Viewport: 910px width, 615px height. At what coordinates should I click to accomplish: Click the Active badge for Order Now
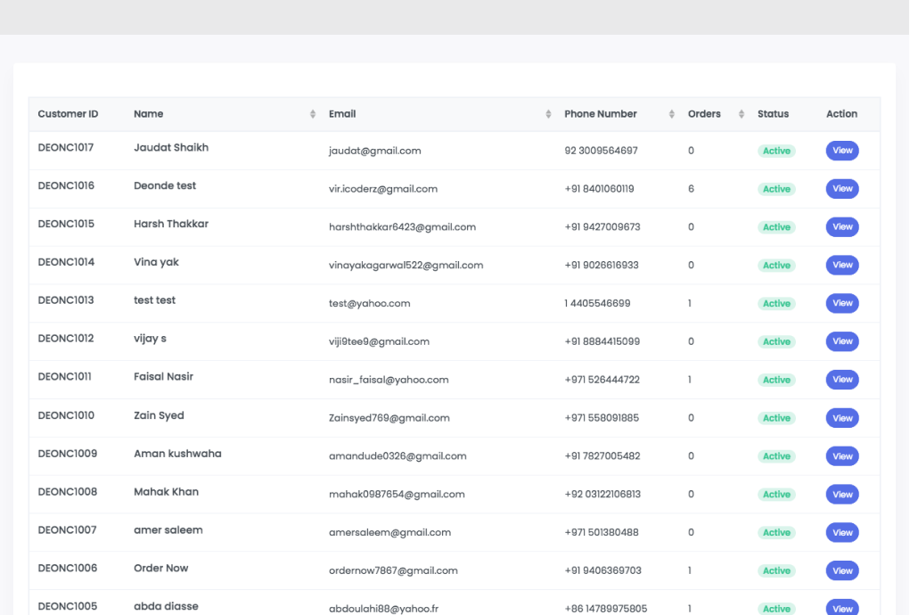[776, 571]
